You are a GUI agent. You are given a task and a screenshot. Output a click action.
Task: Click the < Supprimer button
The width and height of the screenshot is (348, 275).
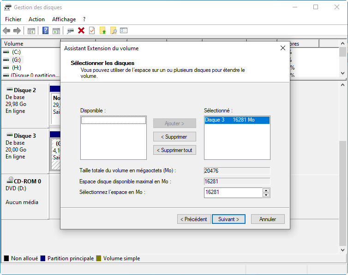coord(174,137)
